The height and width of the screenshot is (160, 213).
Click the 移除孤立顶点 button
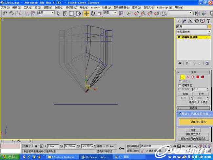(x=193, y=134)
